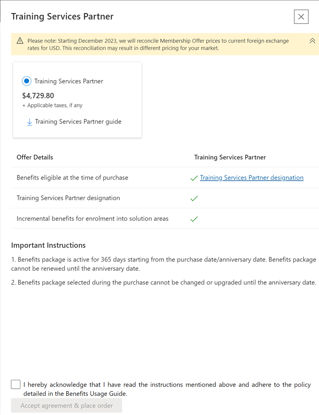The height and width of the screenshot is (415, 319).
Task: Click the Offer Details column header
Action: pos(35,157)
